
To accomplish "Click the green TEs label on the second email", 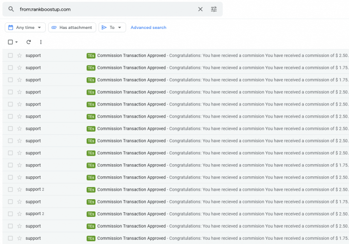I will (91, 68).
